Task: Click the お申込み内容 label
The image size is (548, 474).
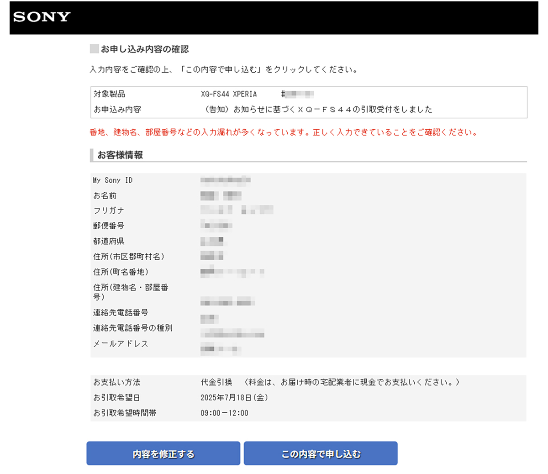Action: [x=117, y=110]
